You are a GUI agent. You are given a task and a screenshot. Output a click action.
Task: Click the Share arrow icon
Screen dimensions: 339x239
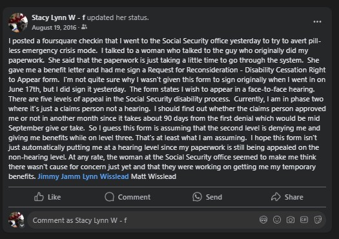[276, 197]
